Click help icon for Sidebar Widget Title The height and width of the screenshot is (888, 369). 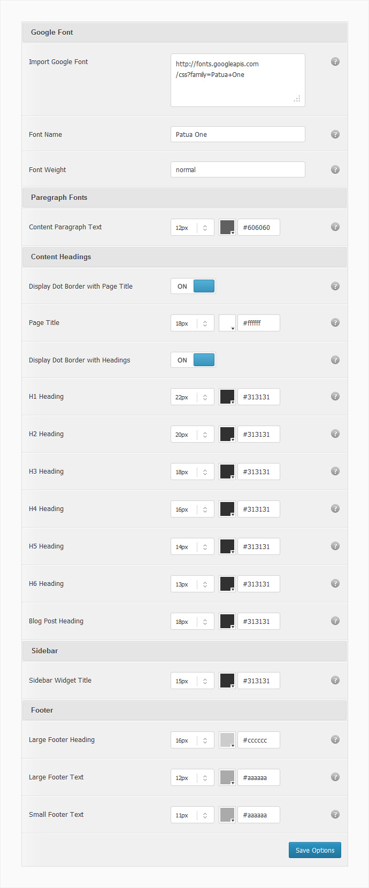click(x=335, y=680)
